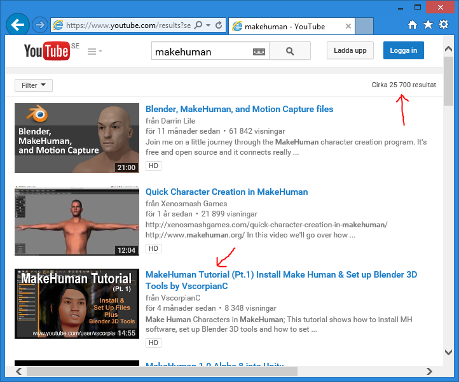
Task: Click the horizontal scrollbar left arrow
Action: [x=18, y=371]
